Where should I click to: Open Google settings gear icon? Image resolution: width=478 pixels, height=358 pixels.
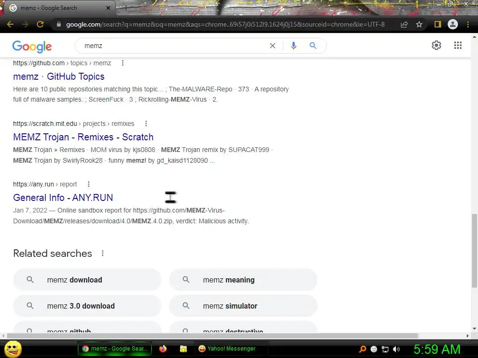click(436, 45)
